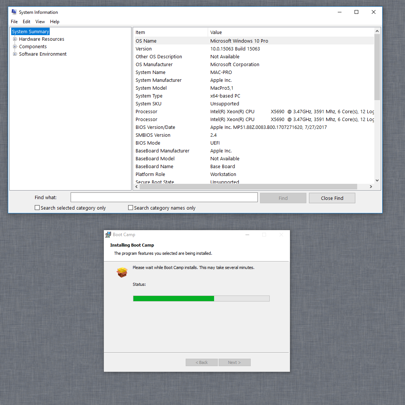Image resolution: width=405 pixels, height=405 pixels.
Task: Select the System Model row
Action: tap(254, 88)
